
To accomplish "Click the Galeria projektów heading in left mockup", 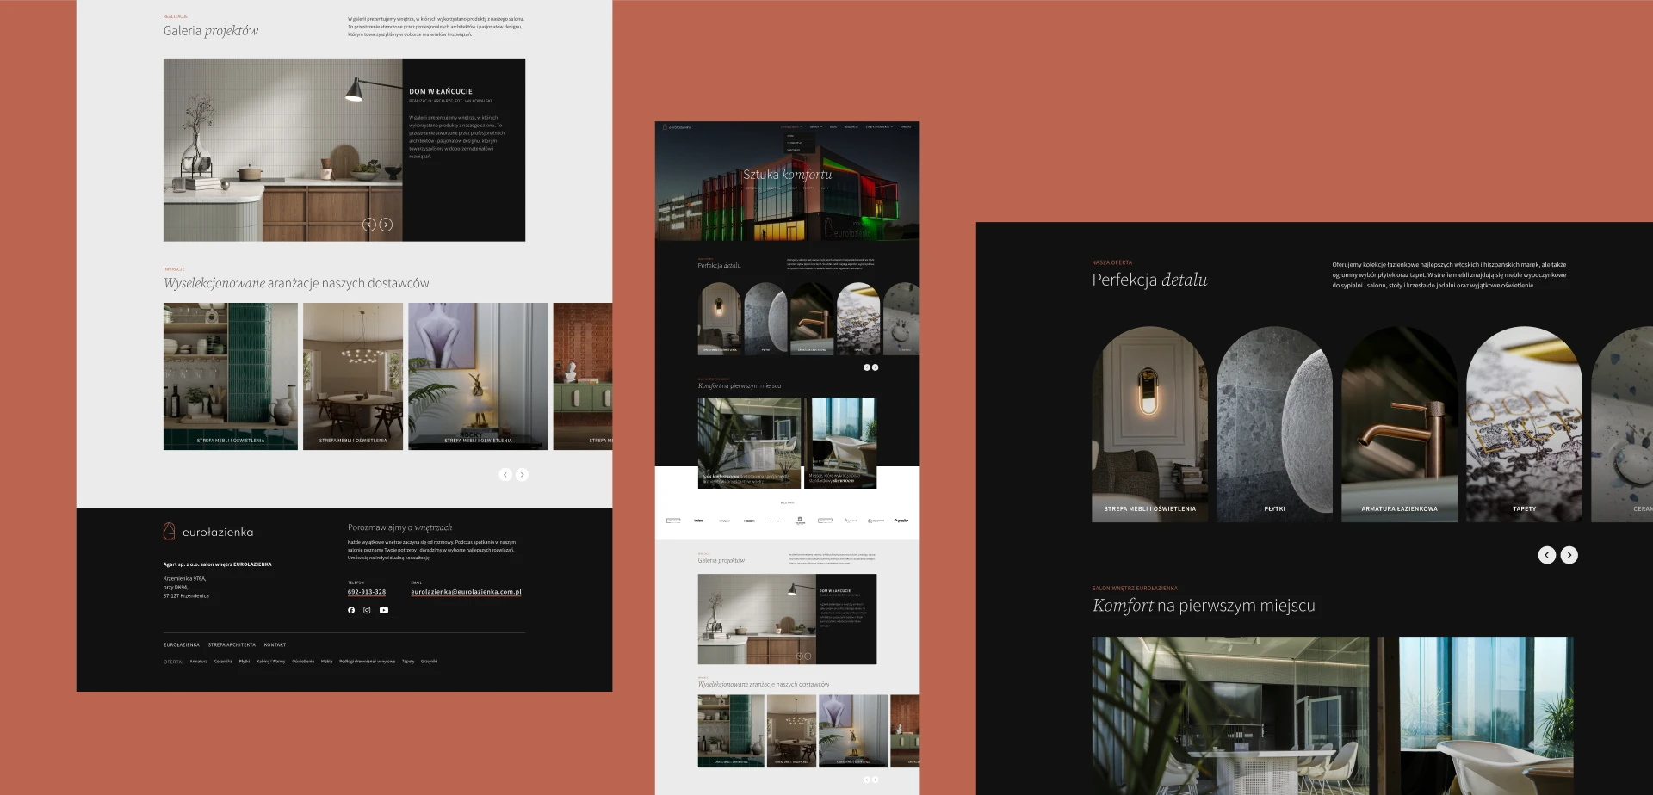I will [x=211, y=31].
